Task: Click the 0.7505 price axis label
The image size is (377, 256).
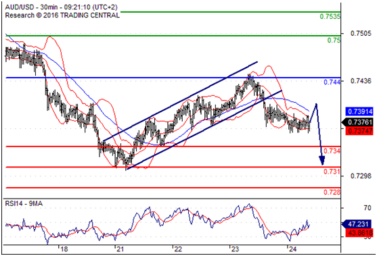Action: [x=361, y=33]
